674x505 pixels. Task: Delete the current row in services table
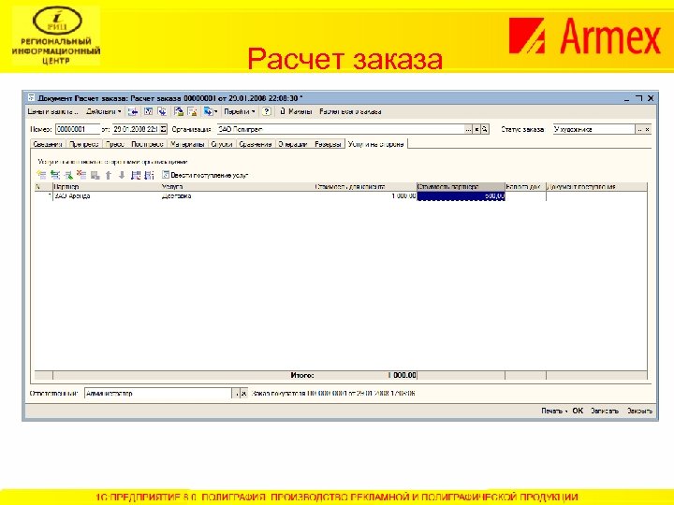pos(81,175)
